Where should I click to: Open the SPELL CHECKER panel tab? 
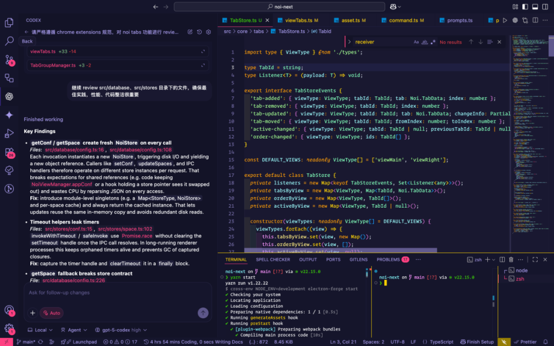[273, 259]
